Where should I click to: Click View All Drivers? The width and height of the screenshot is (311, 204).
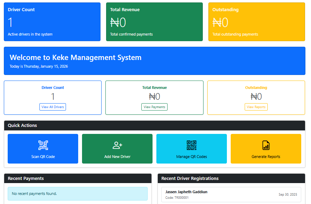[x=52, y=107]
